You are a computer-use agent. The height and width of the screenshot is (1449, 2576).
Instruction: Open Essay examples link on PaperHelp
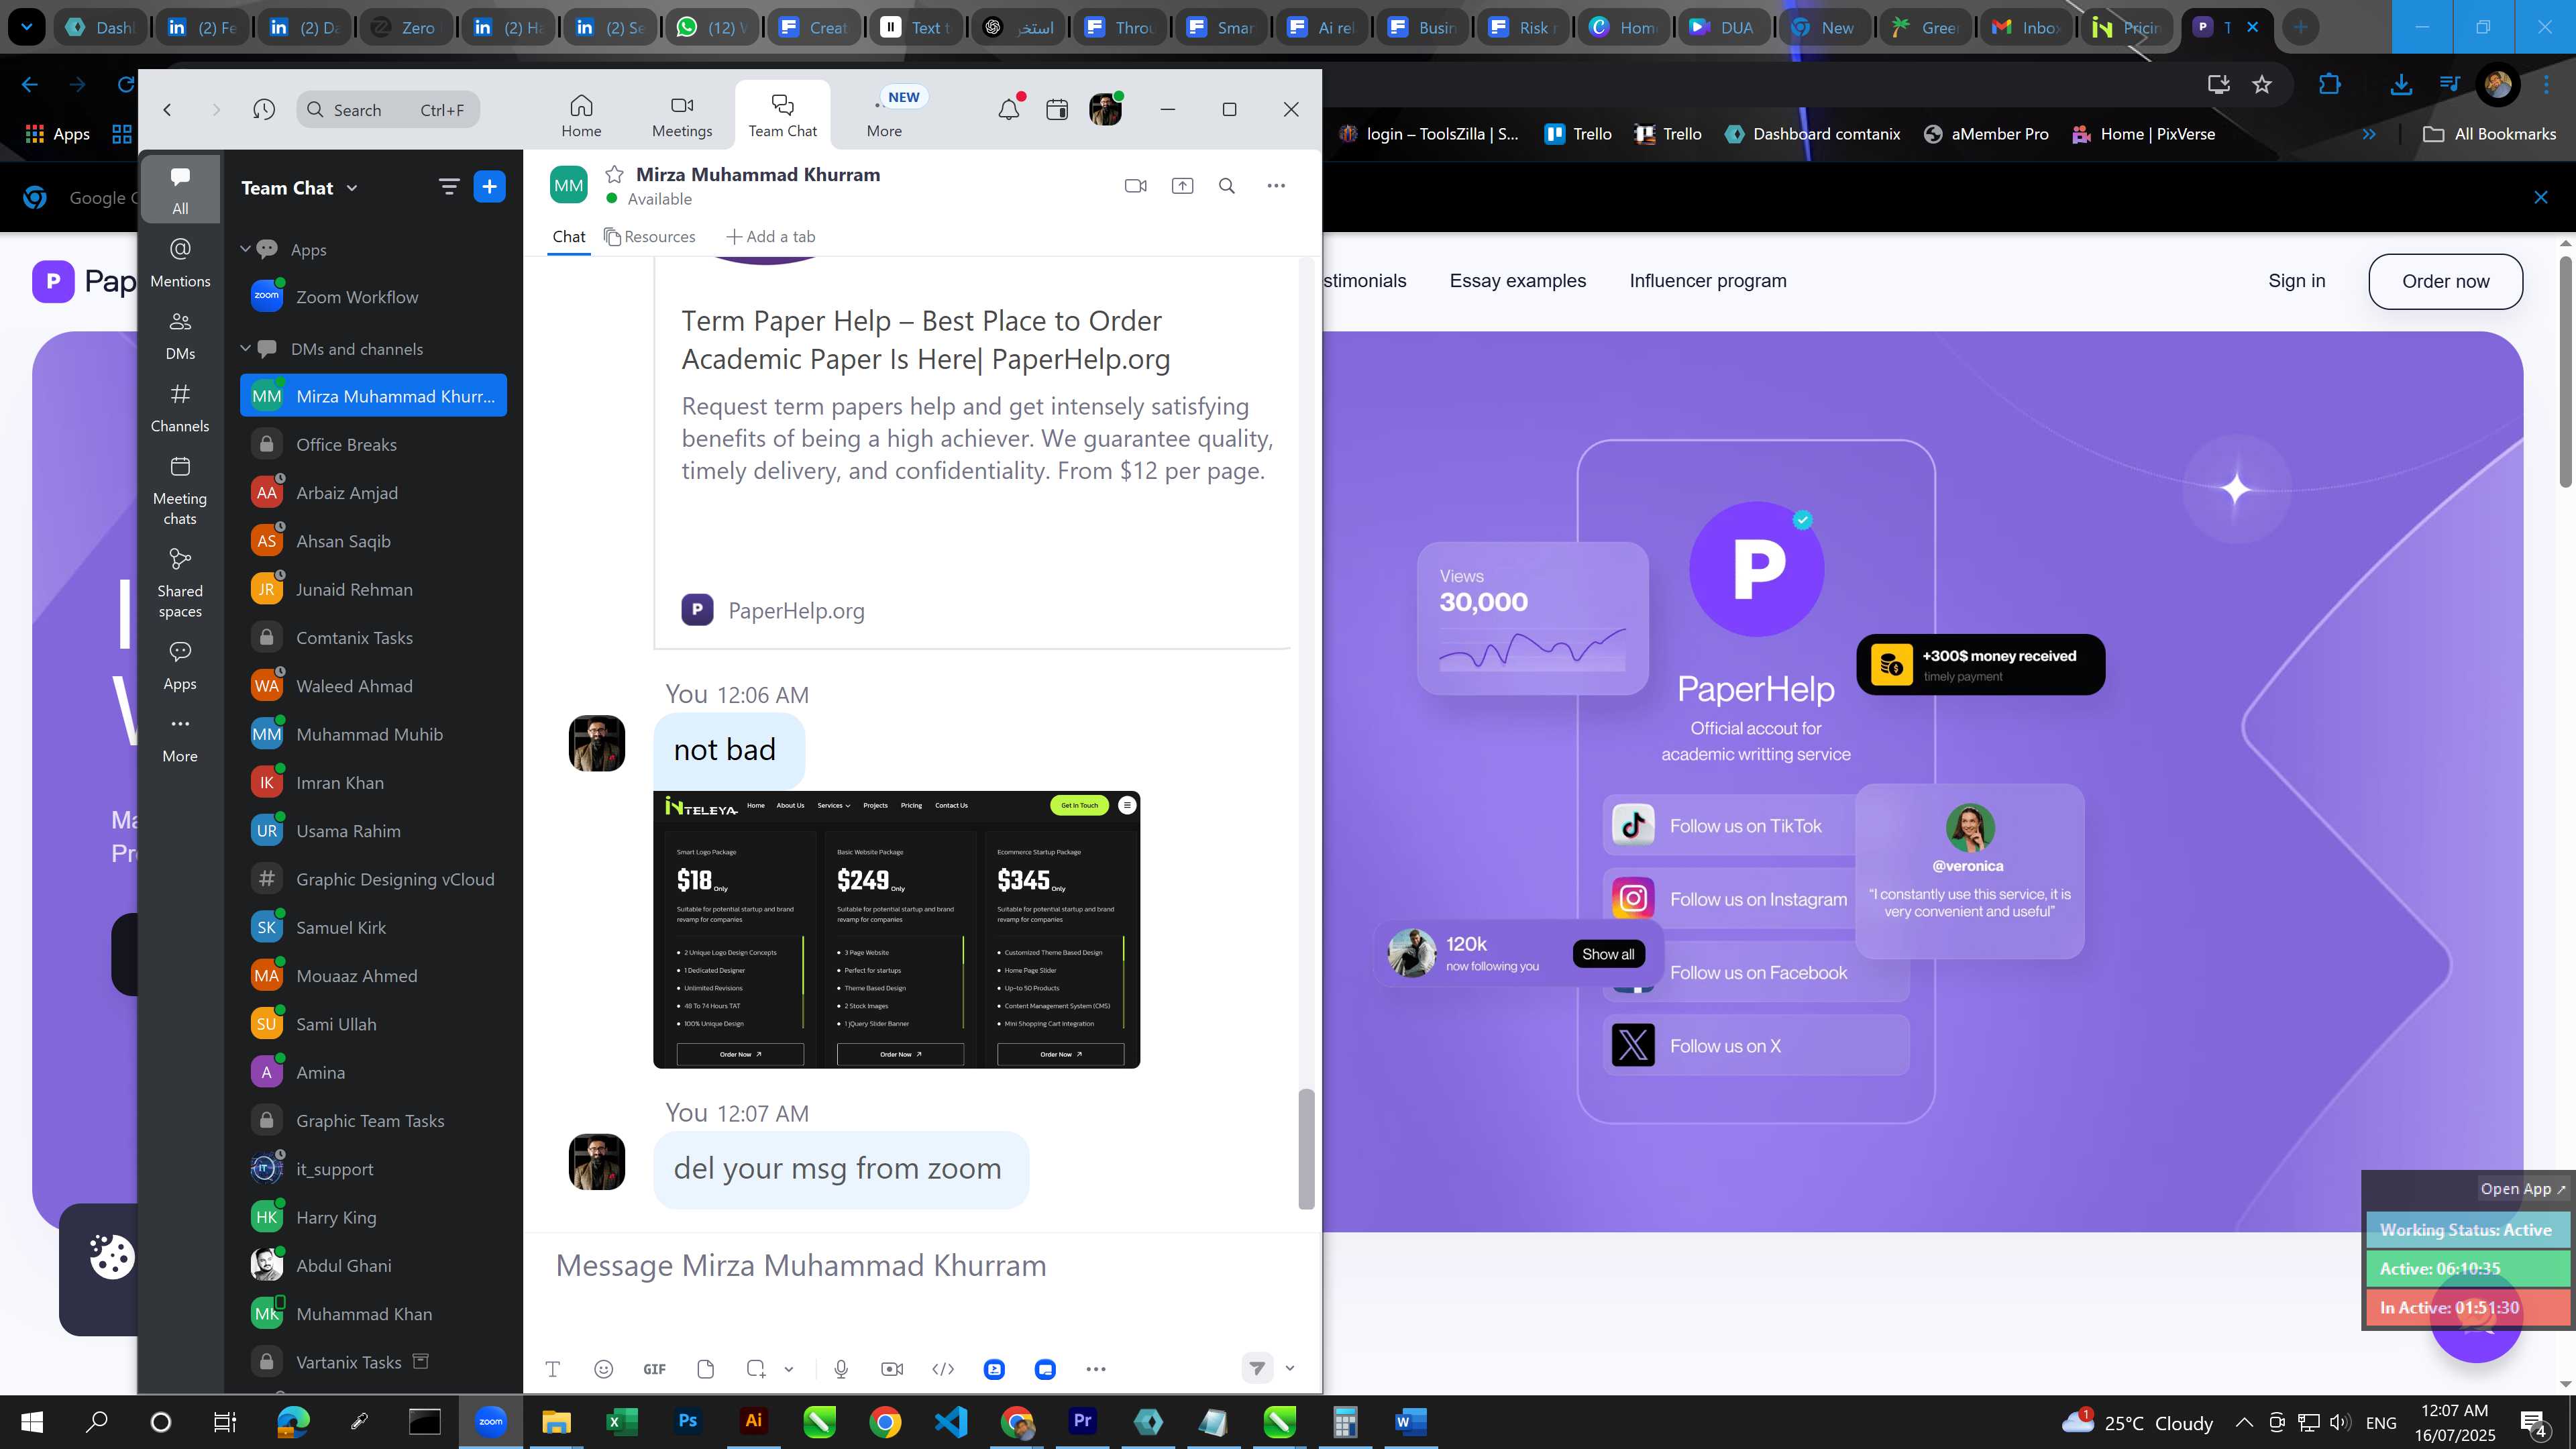coord(1517,281)
